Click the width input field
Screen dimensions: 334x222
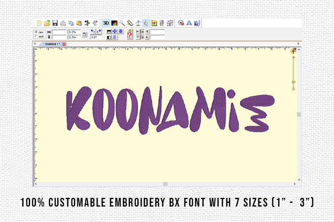coord(59,32)
